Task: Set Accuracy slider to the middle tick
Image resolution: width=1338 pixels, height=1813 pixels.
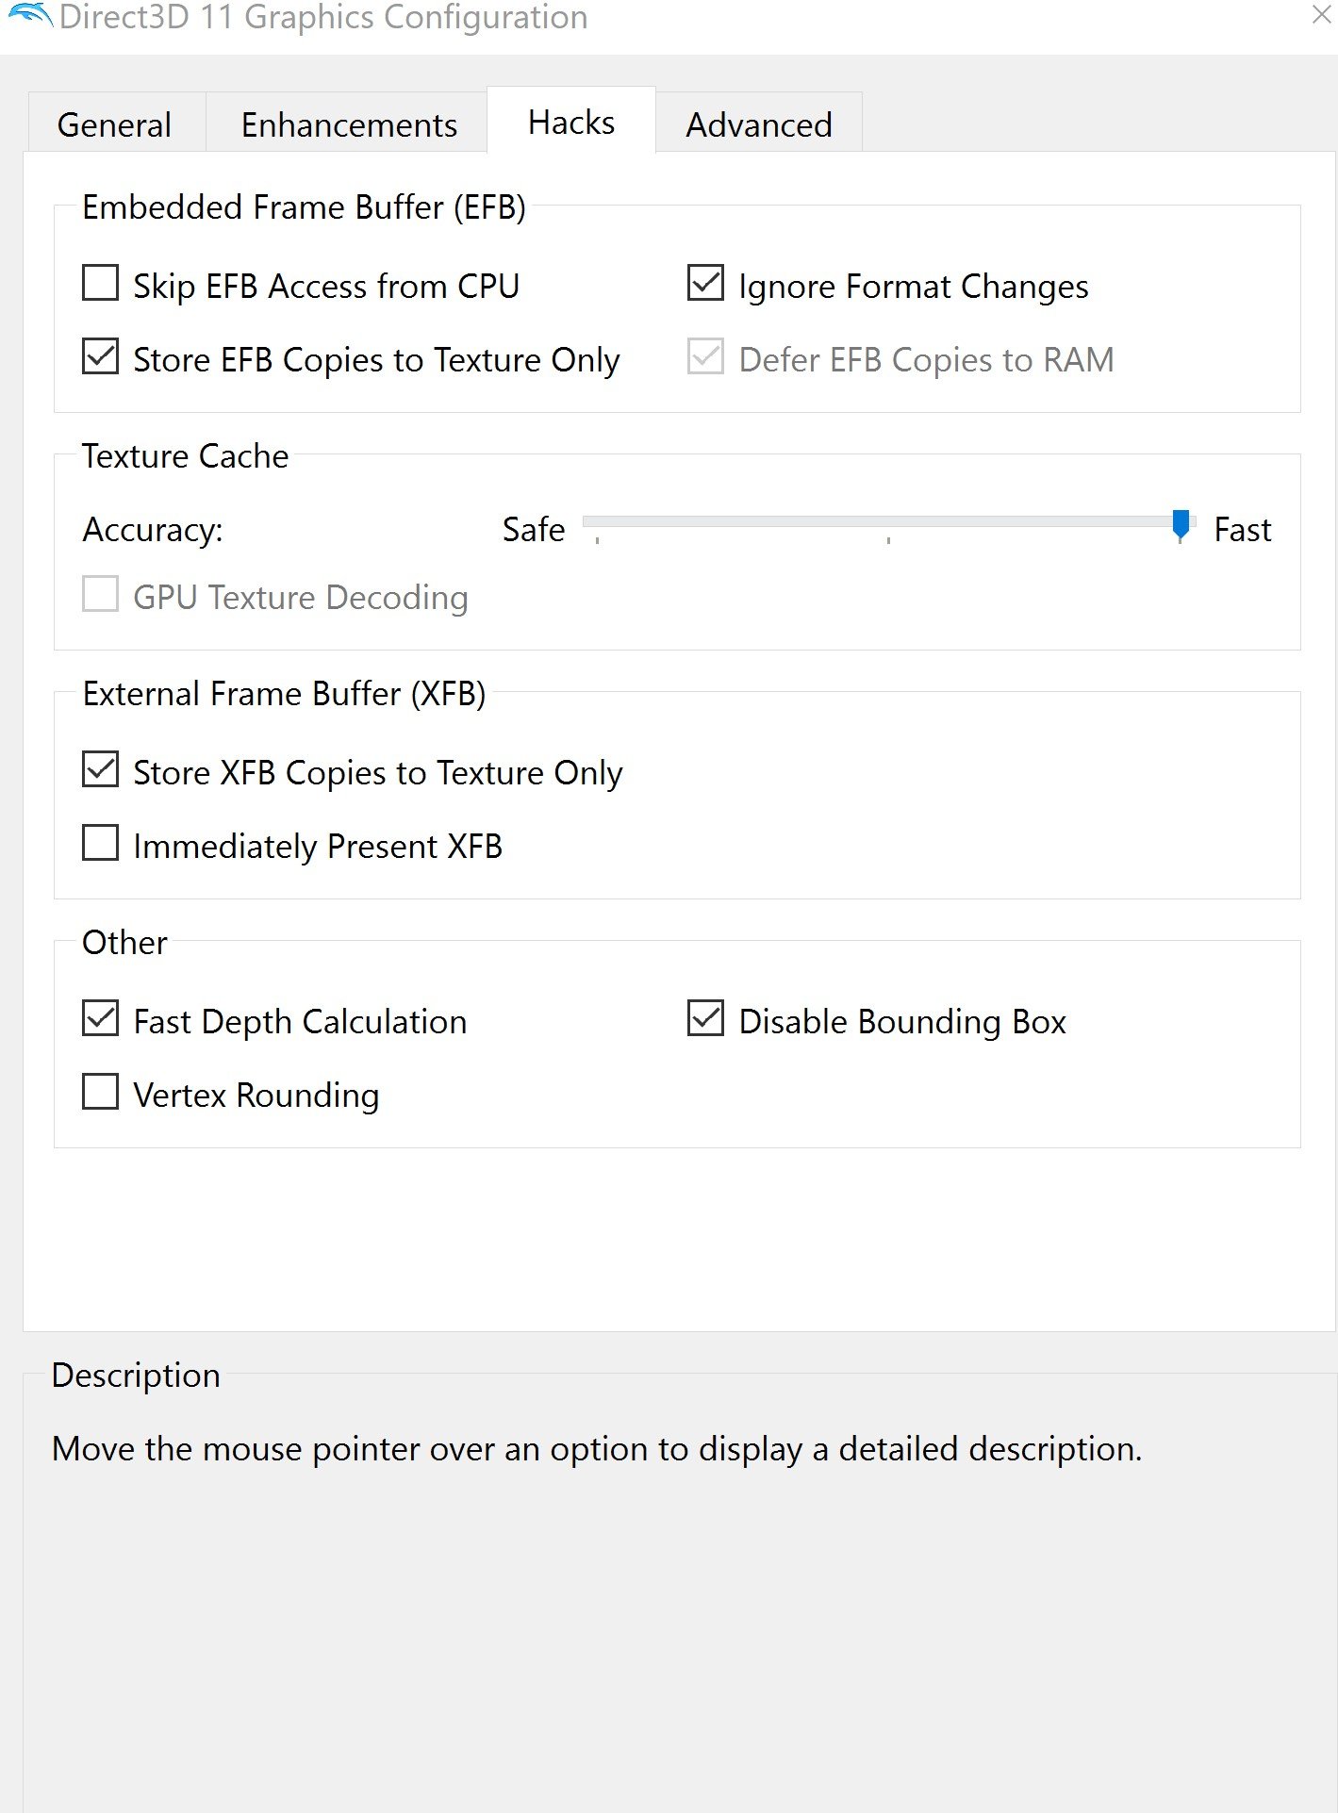Action: pyautogui.click(x=888, y=522)
